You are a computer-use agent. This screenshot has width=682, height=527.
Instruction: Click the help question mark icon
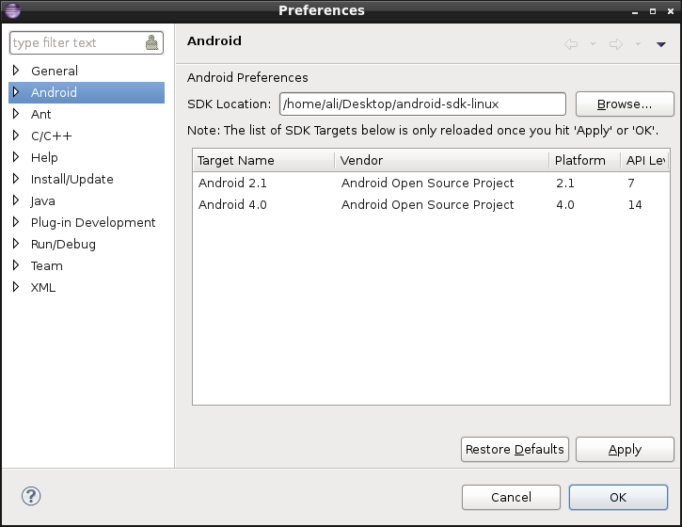[31, 496]
